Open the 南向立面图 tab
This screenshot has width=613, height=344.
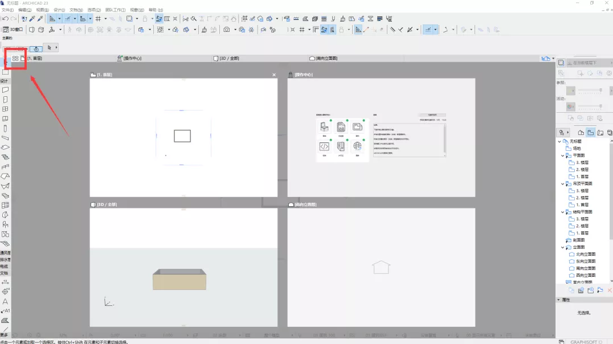[324, 58]
